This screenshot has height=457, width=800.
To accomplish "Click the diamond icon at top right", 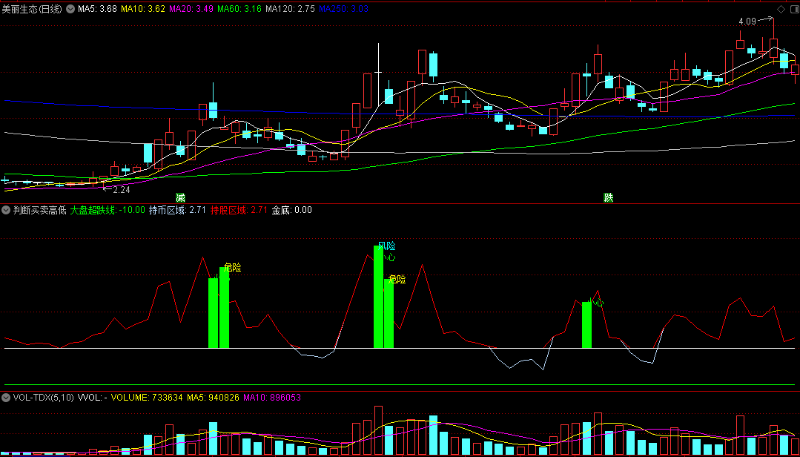I will (780, 9).
